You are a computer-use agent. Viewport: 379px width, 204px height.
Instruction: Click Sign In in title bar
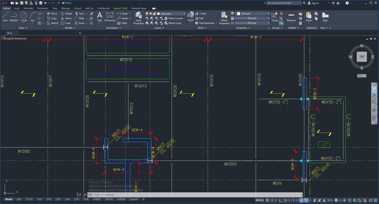pyautogui.click(x=315, y=3)
